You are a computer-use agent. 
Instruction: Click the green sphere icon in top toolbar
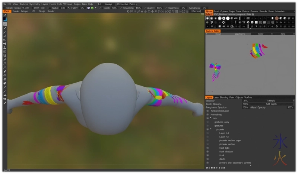[x=92, y=8]
